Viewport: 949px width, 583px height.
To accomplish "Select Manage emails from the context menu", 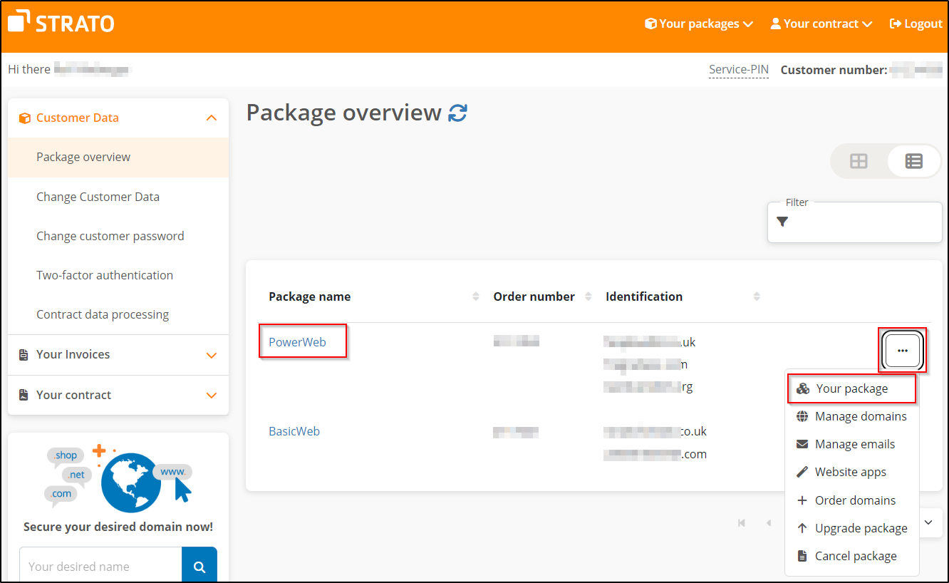I will point(855,443).
